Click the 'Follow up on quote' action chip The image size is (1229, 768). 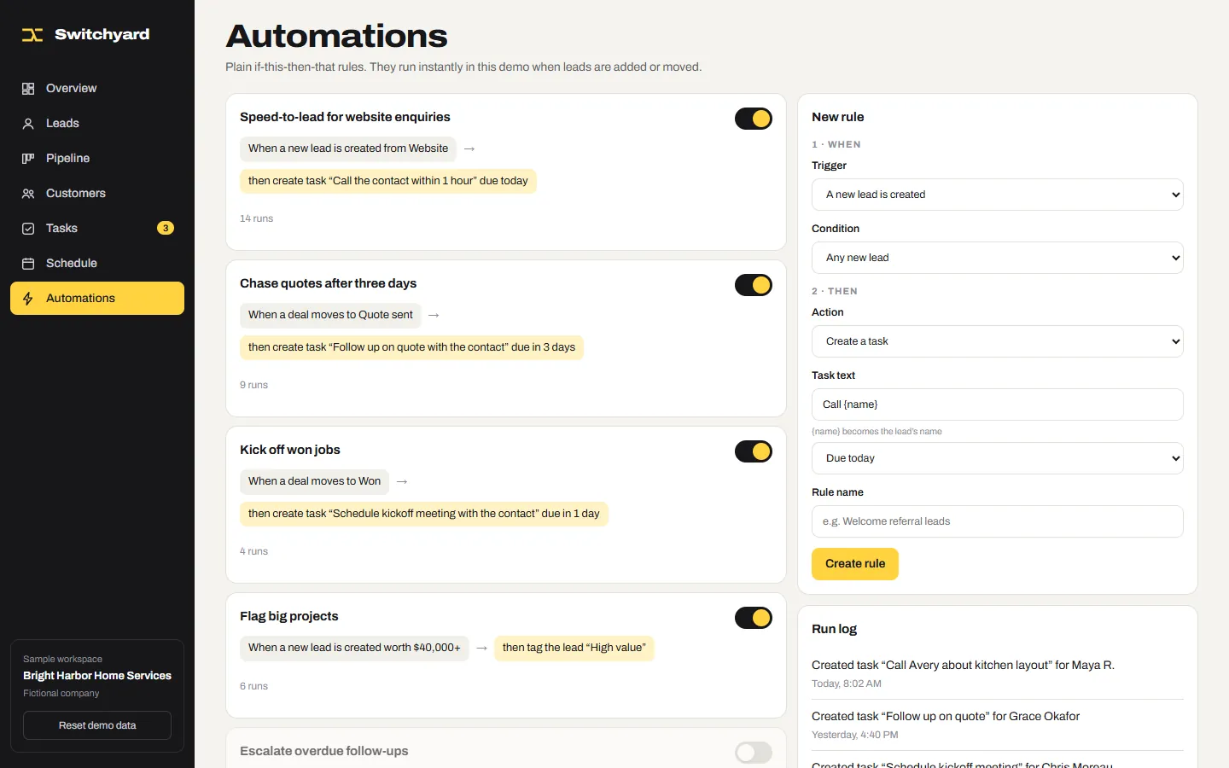pyautogui.click(x=411, y=347)
